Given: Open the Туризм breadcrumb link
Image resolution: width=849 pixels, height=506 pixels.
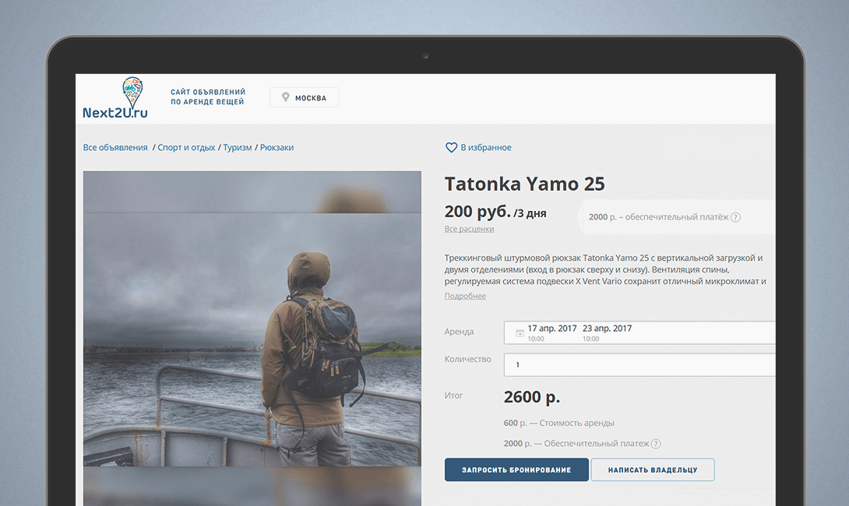Looking at the screenshot, I should [237, 147].
